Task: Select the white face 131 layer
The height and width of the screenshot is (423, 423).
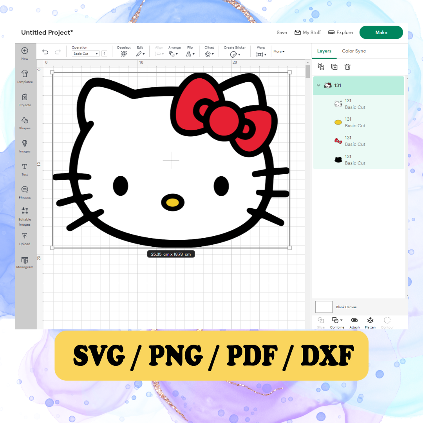Action: [358, 104]
